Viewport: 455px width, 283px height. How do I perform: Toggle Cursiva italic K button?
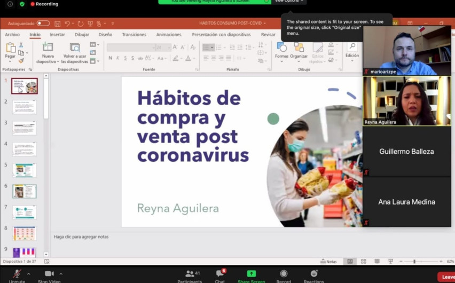[x=118, y=58]
